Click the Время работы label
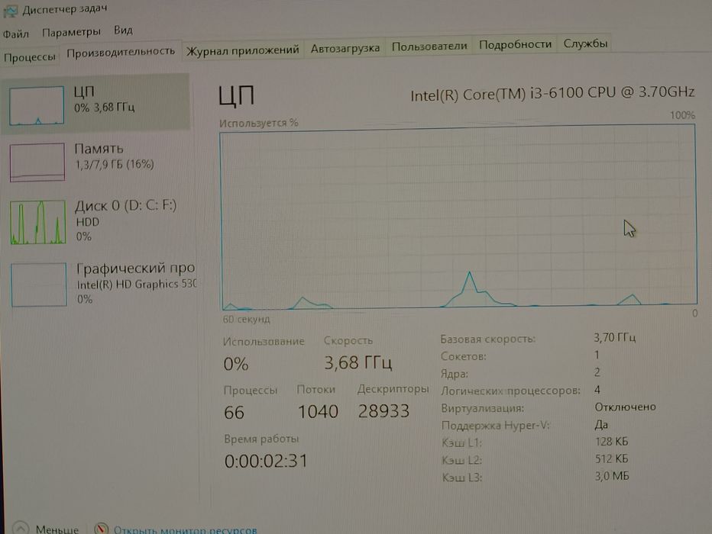712x534 pixels. (261, 439)
